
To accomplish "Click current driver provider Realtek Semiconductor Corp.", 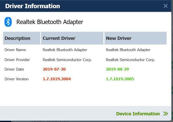I will [67, 60].
